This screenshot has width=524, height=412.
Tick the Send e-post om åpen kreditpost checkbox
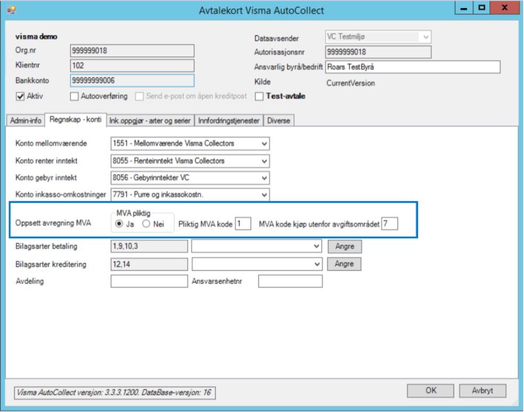(139, 96)
